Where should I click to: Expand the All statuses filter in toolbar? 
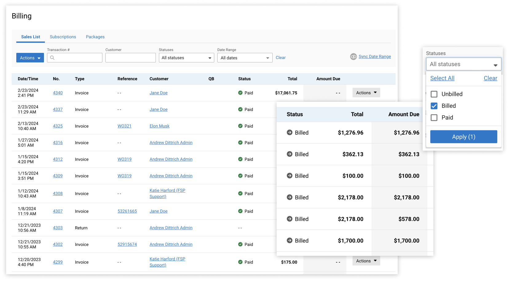tap(186, 58)
